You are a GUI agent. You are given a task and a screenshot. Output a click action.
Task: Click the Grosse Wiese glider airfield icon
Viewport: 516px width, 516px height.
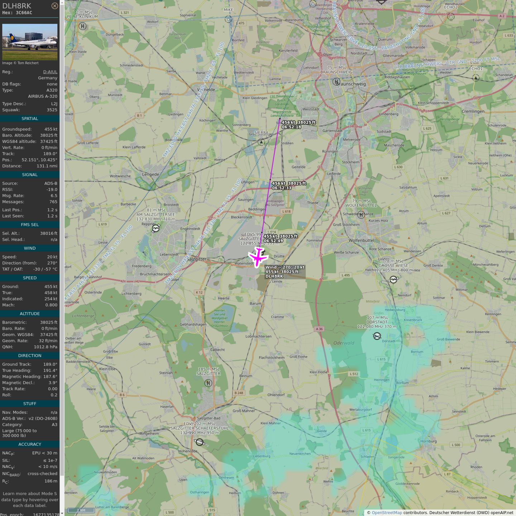point(393,279)
